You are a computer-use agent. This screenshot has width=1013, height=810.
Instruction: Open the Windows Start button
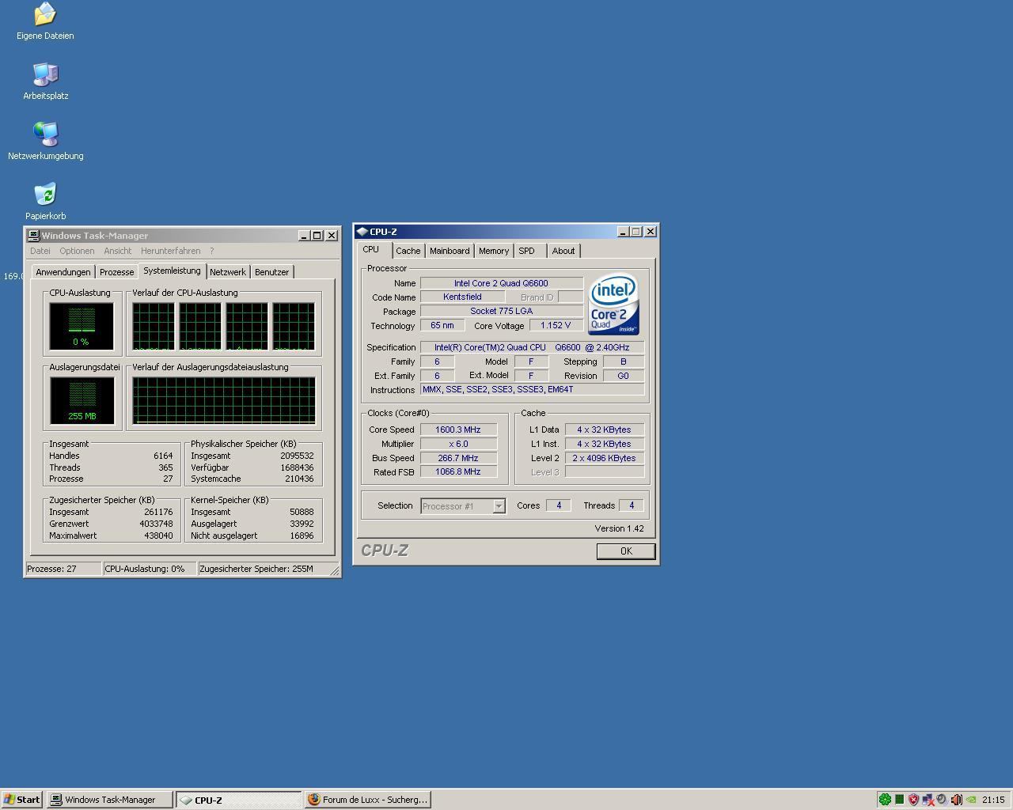(x=22, y=800)
